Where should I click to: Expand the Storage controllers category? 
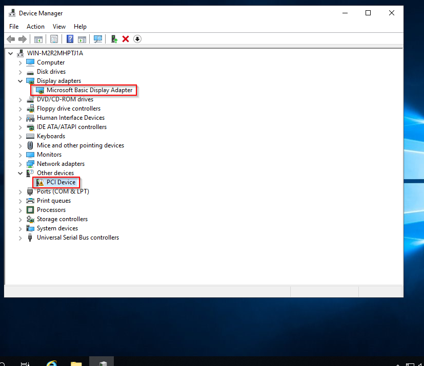(x=21, y=220)
